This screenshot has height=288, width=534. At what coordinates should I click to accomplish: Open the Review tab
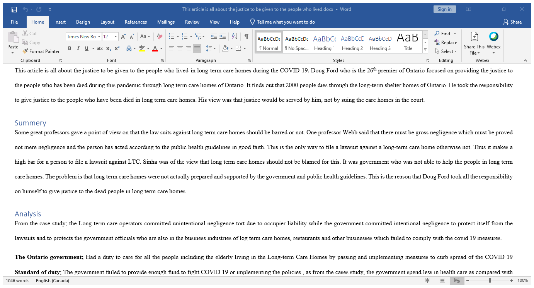(192, 22)
